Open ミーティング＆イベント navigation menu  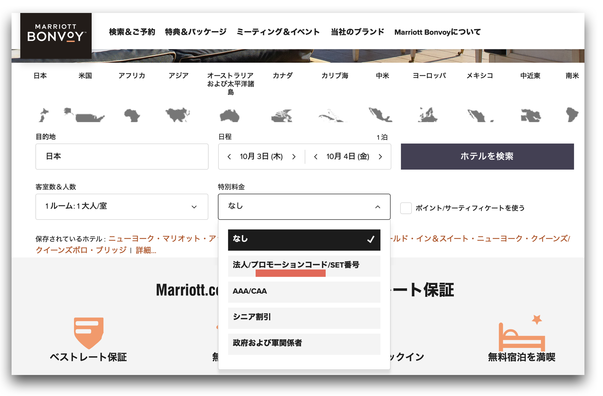278,32
